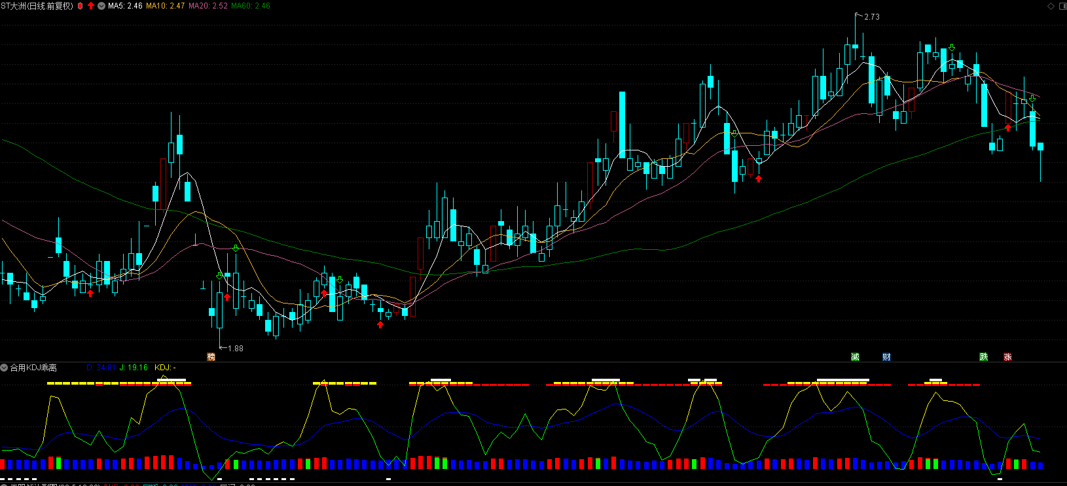1067x486 pixels.
Task: Click the red candlestick icon beside the stock title
Action: point(81,6)
